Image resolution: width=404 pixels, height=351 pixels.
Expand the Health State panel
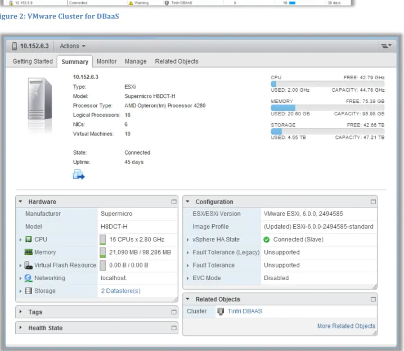pos(21,327)
